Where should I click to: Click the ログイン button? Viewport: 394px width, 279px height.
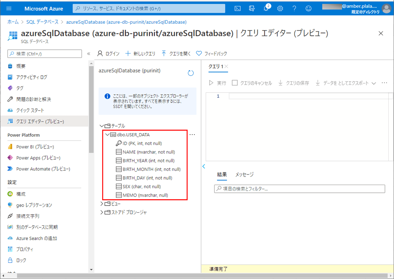[x=108, y=53]
